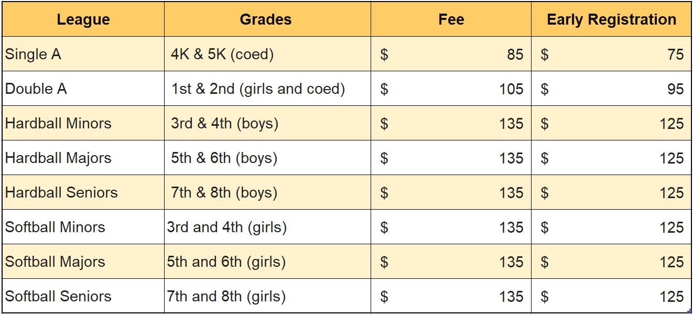Select the 4K & 5K (coed) cell
This screenshot has height=315, width=693.
coord(268,54)
